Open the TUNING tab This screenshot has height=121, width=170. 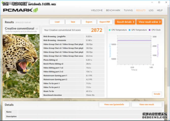(x=128, y=10)
